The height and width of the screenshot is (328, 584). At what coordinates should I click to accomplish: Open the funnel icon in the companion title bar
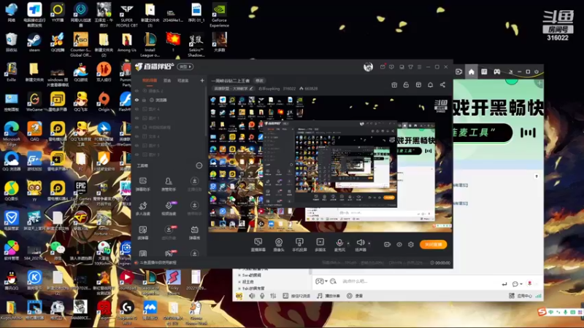tap(410, 67)
